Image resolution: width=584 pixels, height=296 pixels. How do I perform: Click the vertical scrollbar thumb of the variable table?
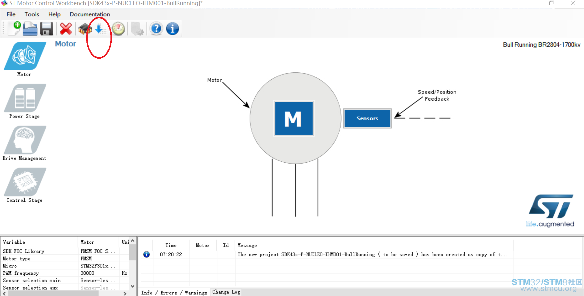tap(132, 252)
